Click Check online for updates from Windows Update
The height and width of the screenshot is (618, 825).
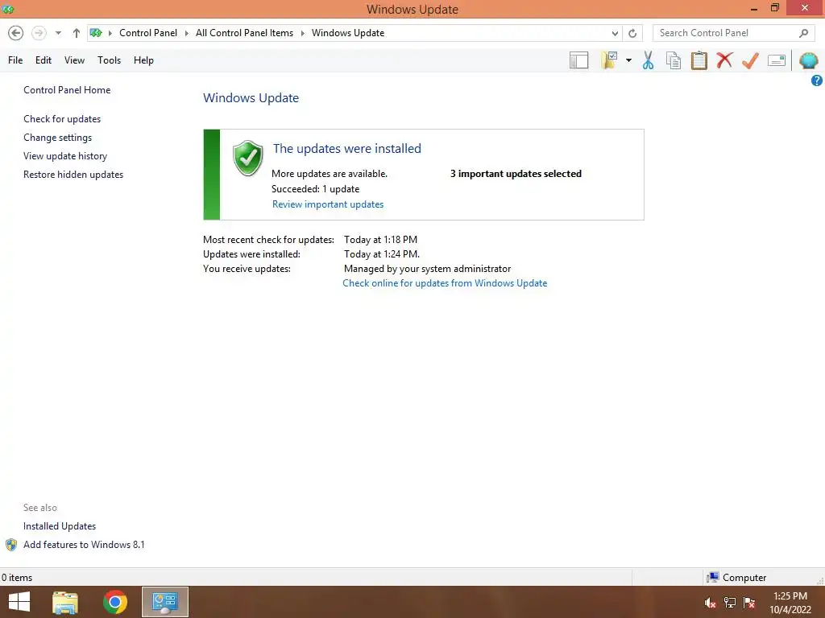pyautogui.click(x=445, y=283)
